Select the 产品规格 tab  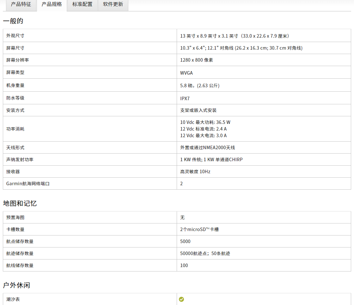coord(52,4)
